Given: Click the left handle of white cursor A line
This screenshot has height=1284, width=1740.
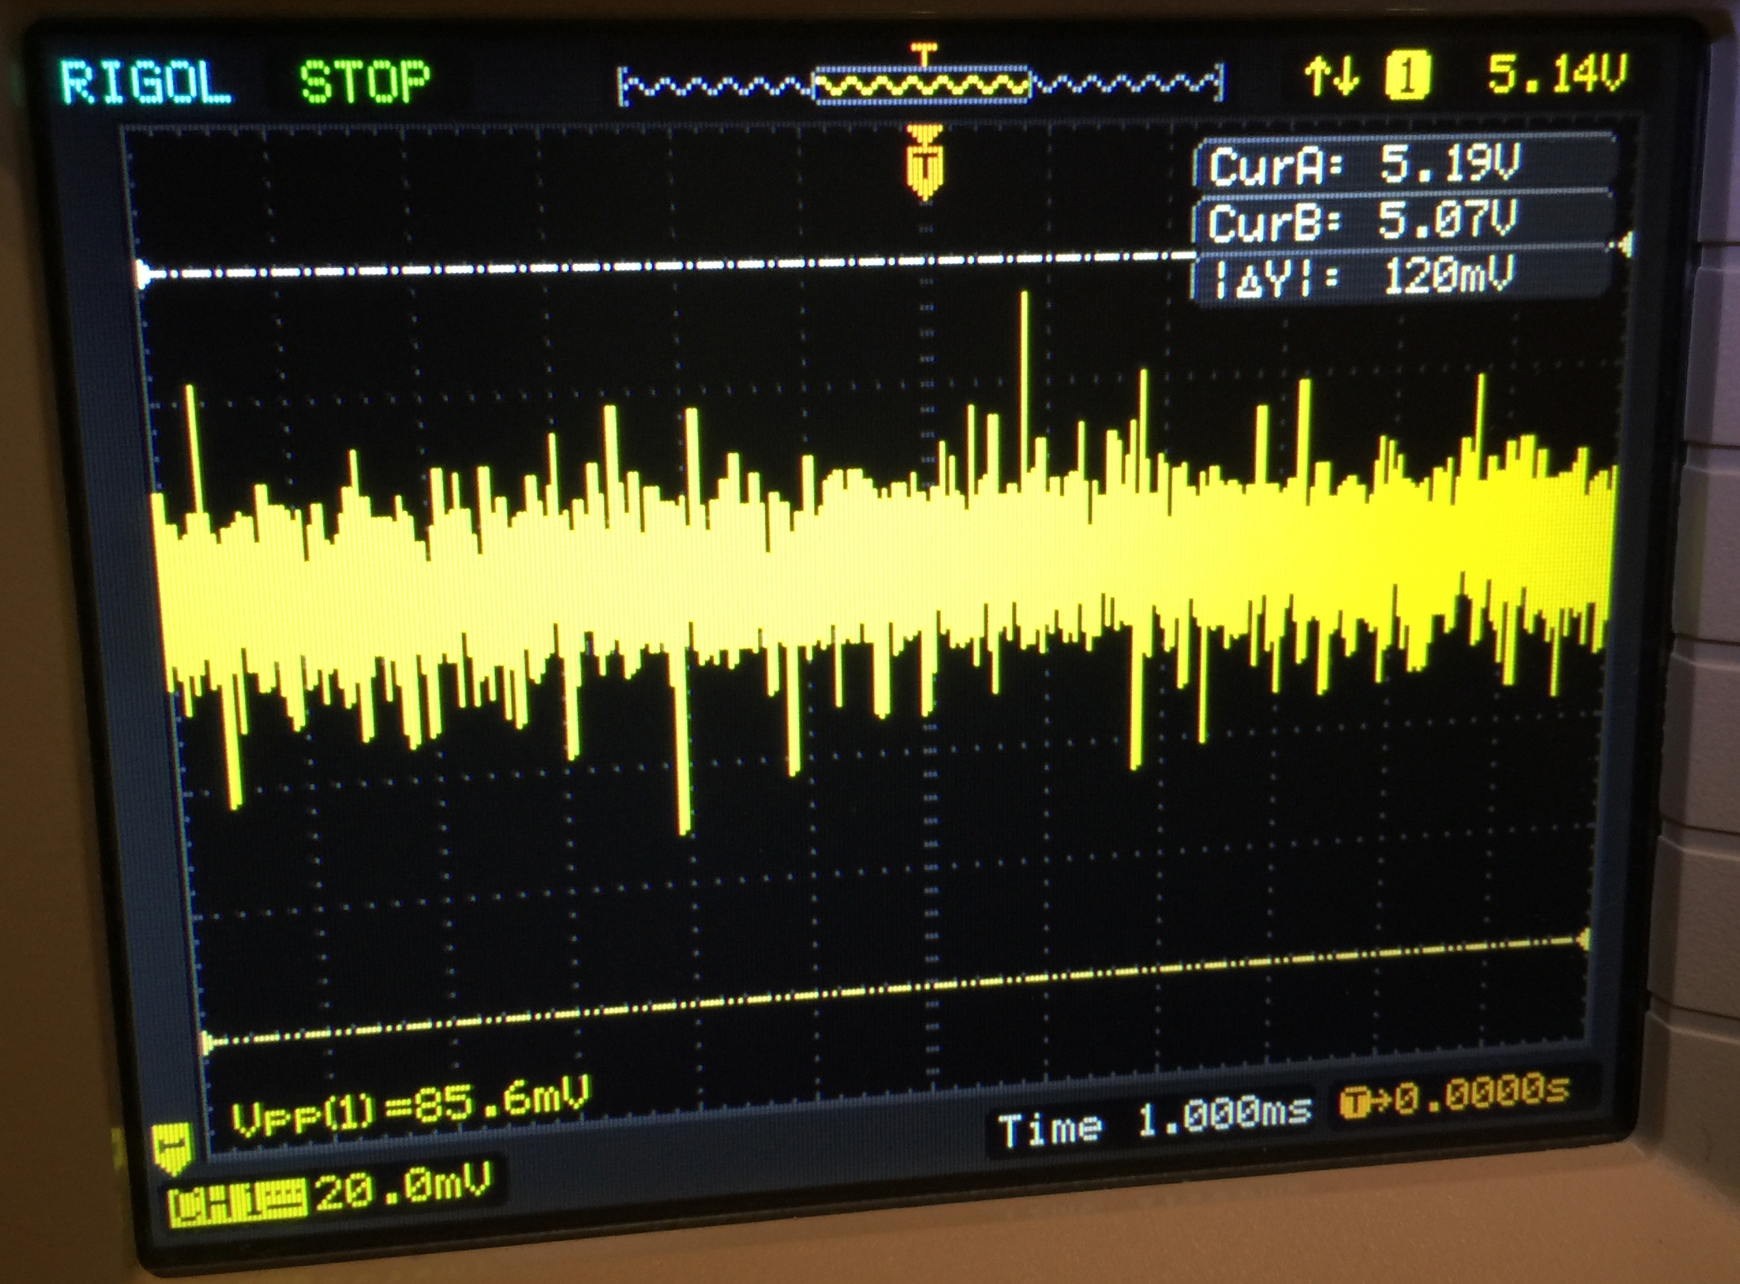Looking at the screenshot, I should (x=144, y=275).
